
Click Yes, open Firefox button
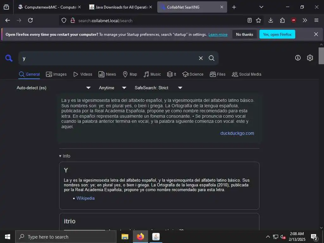coord(277,34)
